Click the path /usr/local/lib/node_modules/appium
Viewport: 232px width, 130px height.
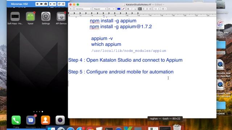[x=129, y=51]
